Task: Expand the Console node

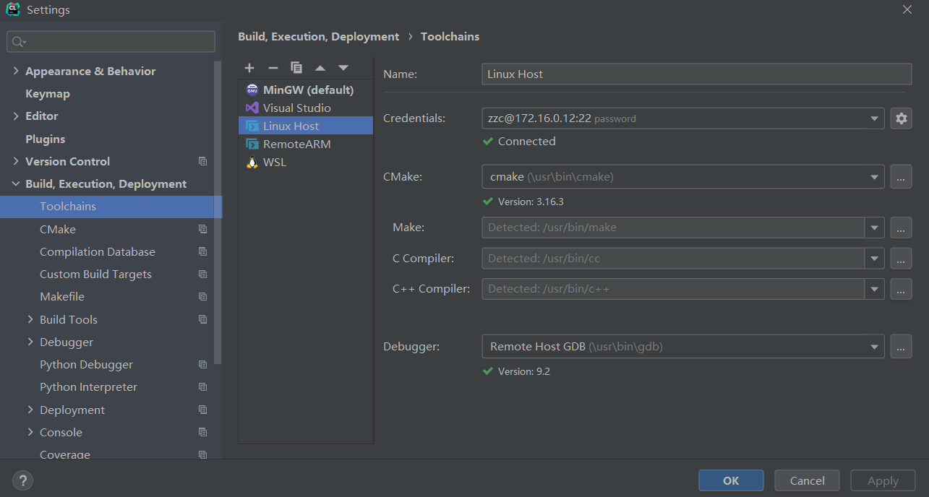Action: [30, 432]
